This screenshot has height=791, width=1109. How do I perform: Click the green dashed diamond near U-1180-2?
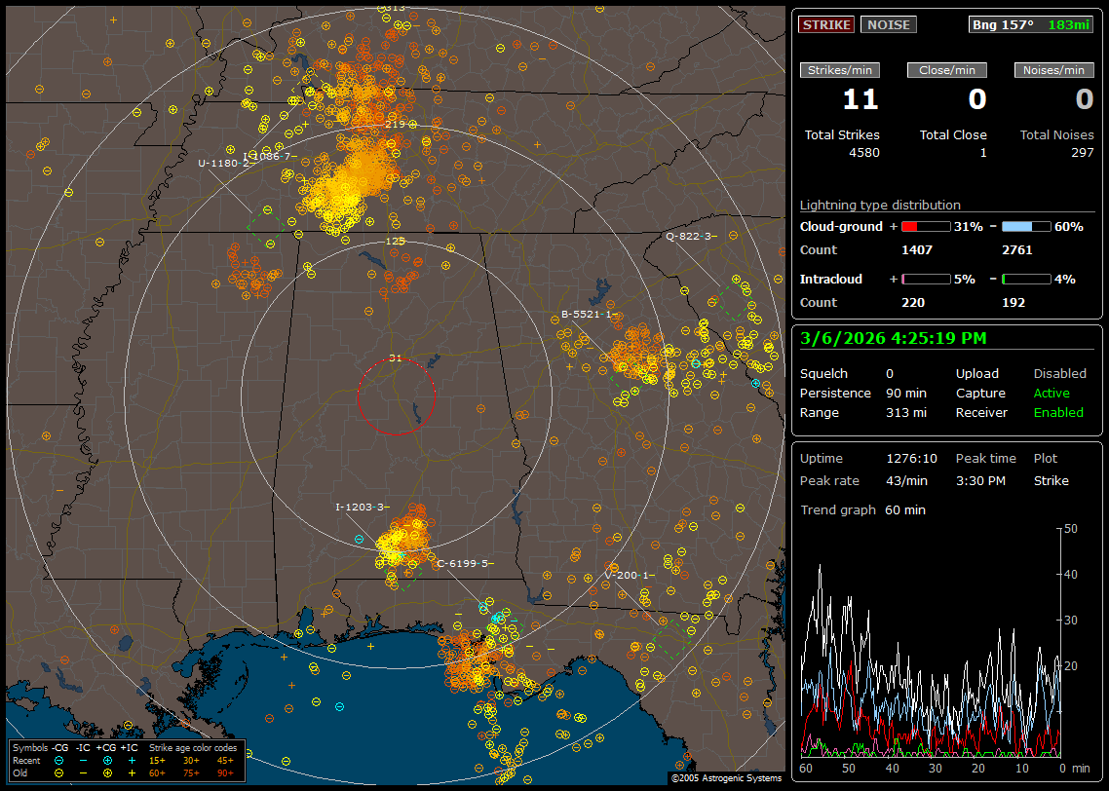click(265, 223)
